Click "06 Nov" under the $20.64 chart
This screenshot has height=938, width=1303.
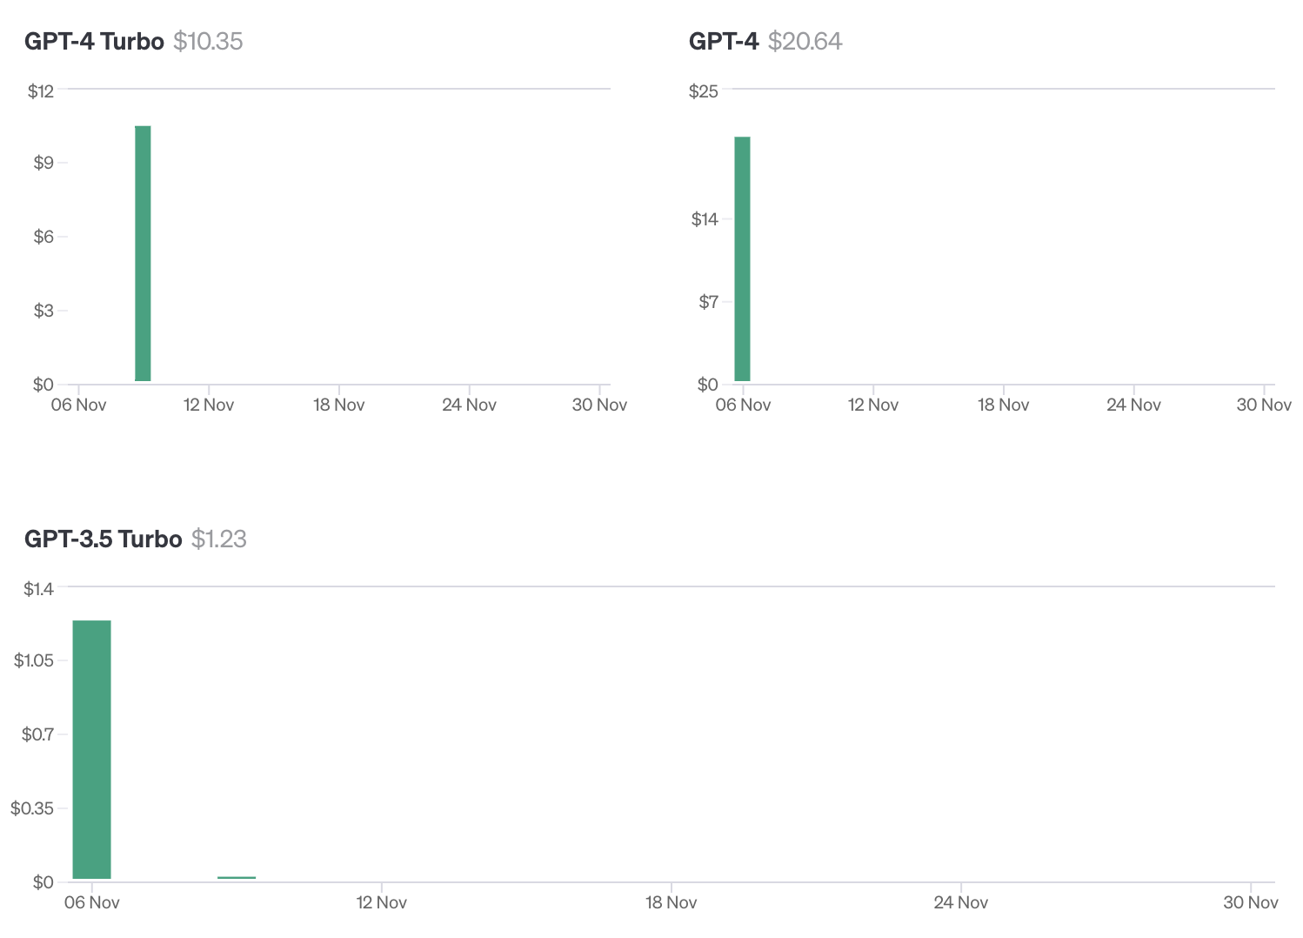tap(743, 405)
